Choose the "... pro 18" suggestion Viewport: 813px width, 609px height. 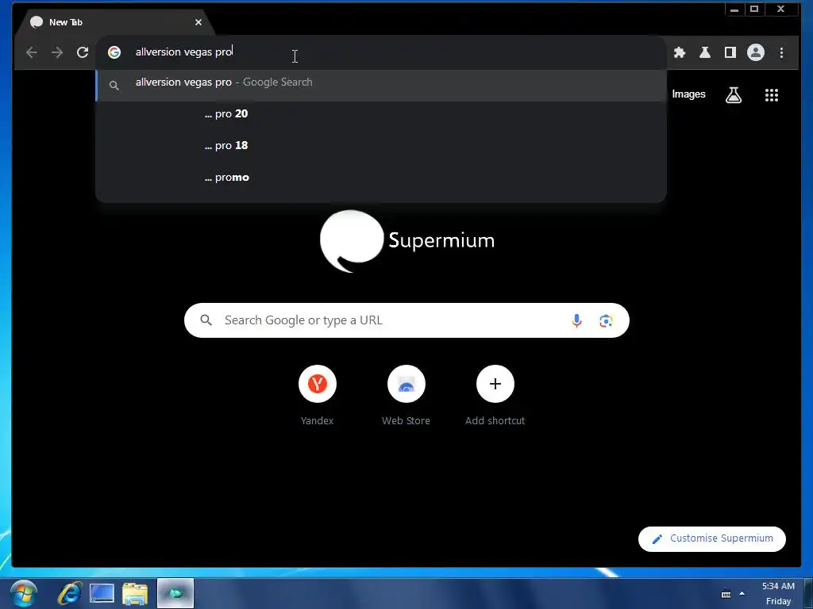coord(381,146)
